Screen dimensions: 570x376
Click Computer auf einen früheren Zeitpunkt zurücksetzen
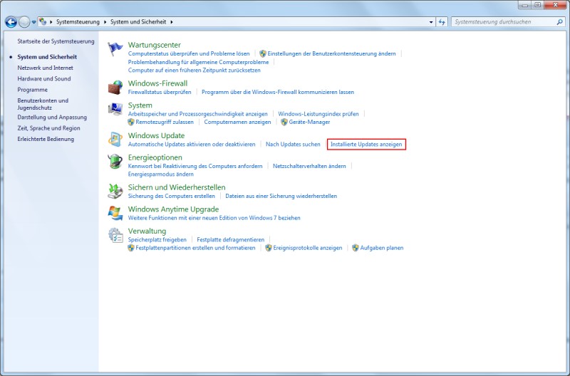click(x=194, y=70)
